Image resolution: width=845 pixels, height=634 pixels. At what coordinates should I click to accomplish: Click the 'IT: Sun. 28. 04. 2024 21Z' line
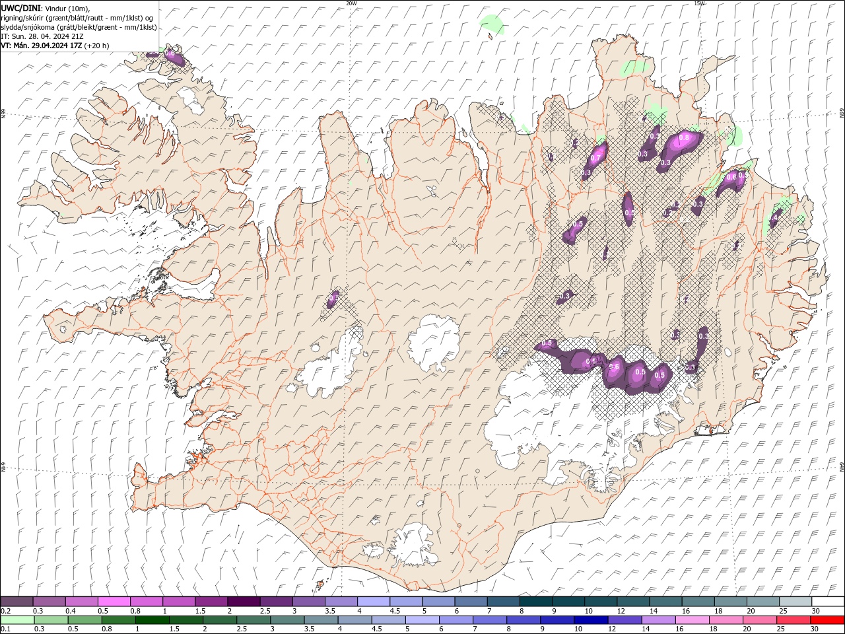[x=42, y=36]
